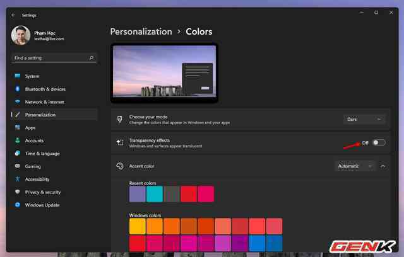Select recent red color swatch
This screenshot has height=257, width=404.
click(x=189, y=194)
